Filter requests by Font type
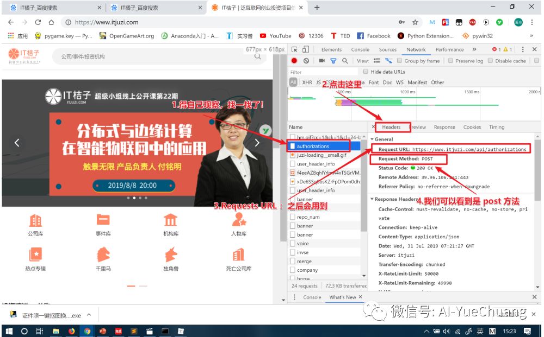The image size is (544, 337). tap(374, 82)
